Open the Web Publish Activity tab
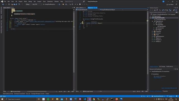The width and height of the screenshot is (179, 101). coord(8,93)
